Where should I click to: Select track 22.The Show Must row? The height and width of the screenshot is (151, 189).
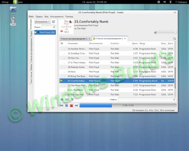pyautogui.click(x=117, y=85)
